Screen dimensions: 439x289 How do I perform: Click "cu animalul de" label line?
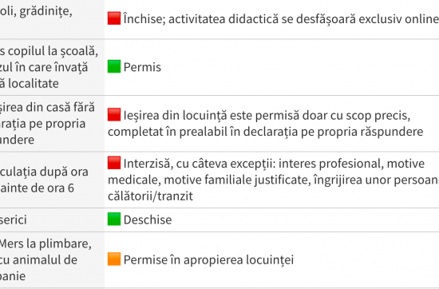click(38, 260)
